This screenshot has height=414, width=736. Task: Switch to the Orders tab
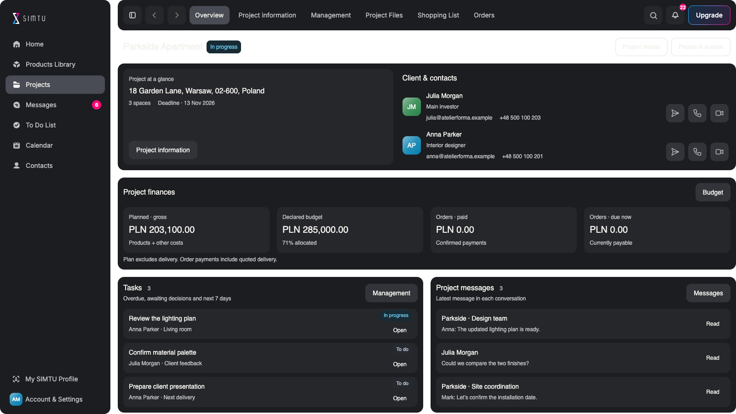[x=484, y=15]
